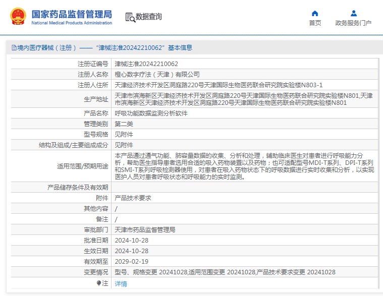
Task: Click the 数据查询 magnifier document icon
Action: 130,17
